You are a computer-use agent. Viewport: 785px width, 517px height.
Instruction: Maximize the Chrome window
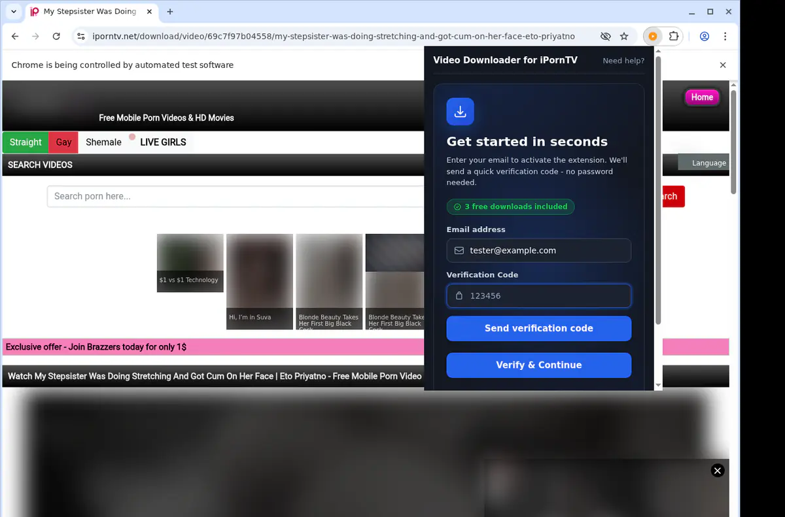[710, 12]
